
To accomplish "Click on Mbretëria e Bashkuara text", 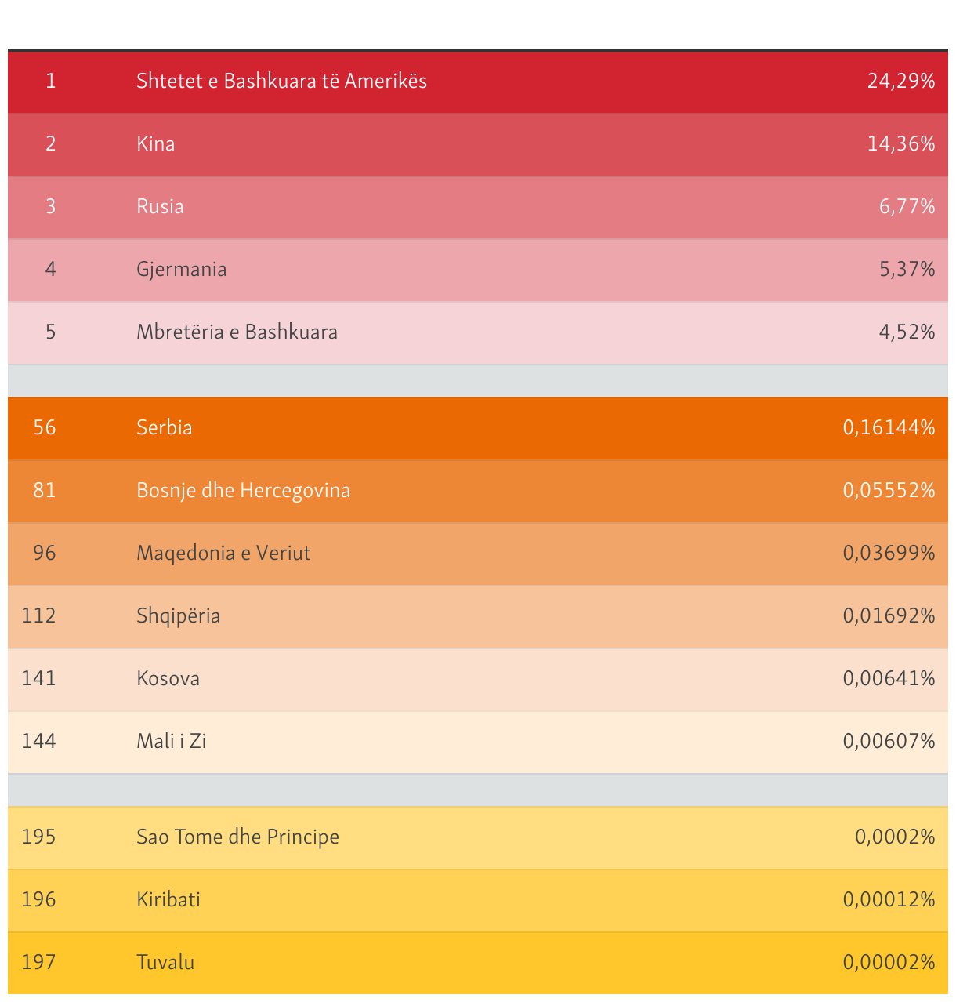I will pyautogui.click(x=237, y=332).
